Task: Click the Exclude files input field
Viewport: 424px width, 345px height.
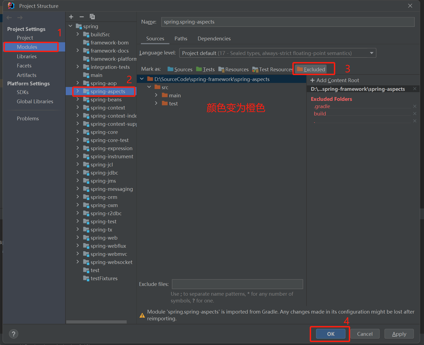Action: point(238,284)
